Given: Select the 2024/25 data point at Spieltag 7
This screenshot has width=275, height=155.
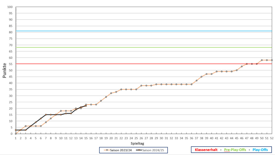Looking at the screenshot, I should pyautogui.click(x=46, y=115).
